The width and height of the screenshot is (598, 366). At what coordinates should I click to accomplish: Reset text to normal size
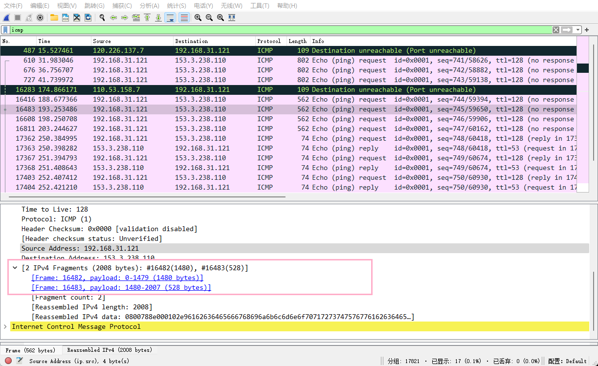coord(221,18)
